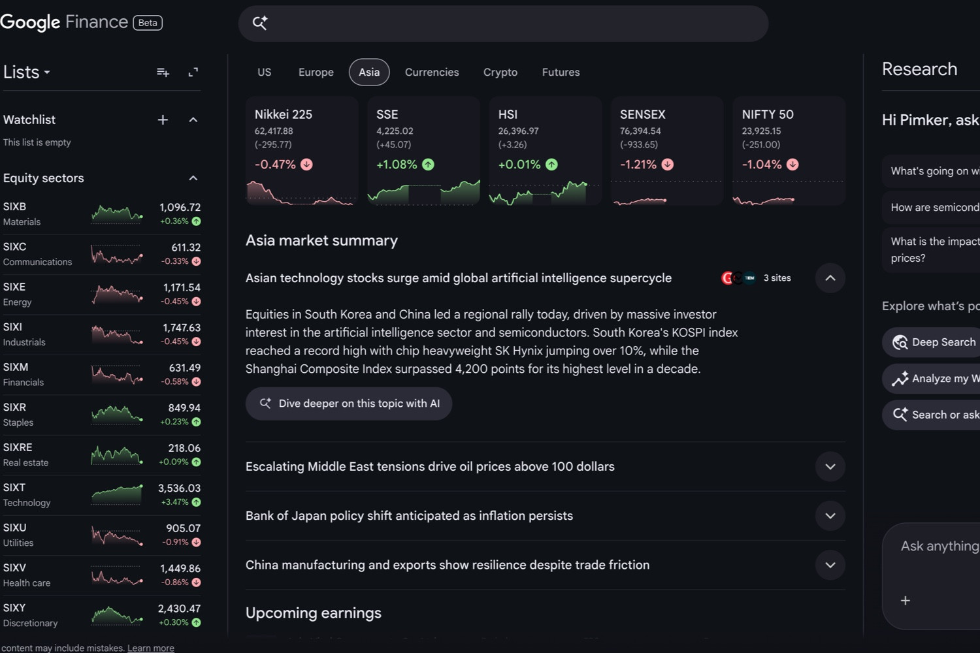Open the SENSEX index card
The width and height of the screenshot is (980, 653).
coord(667,151)
